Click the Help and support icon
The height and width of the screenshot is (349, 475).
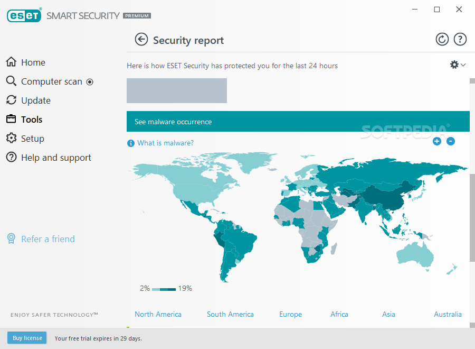(x=11, y=157)
